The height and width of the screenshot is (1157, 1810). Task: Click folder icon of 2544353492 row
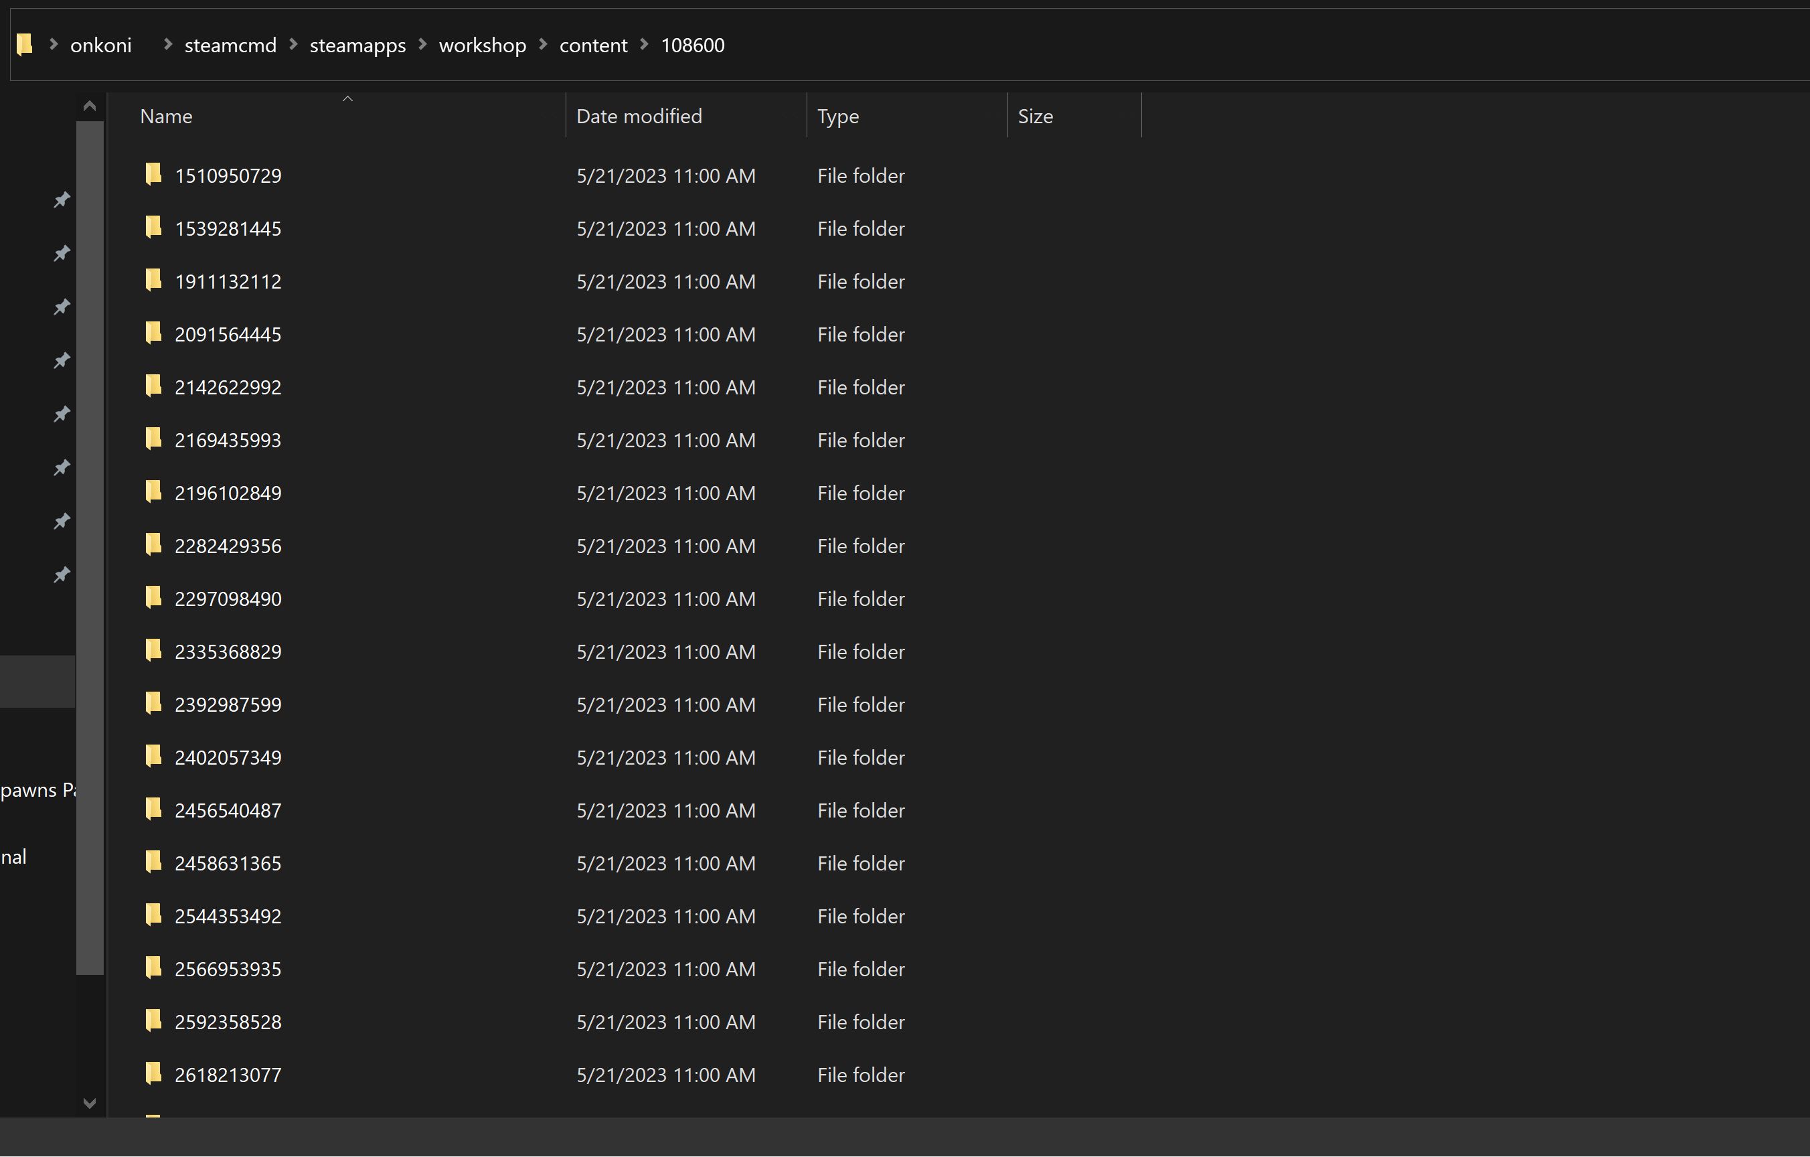tap(153, 915)
